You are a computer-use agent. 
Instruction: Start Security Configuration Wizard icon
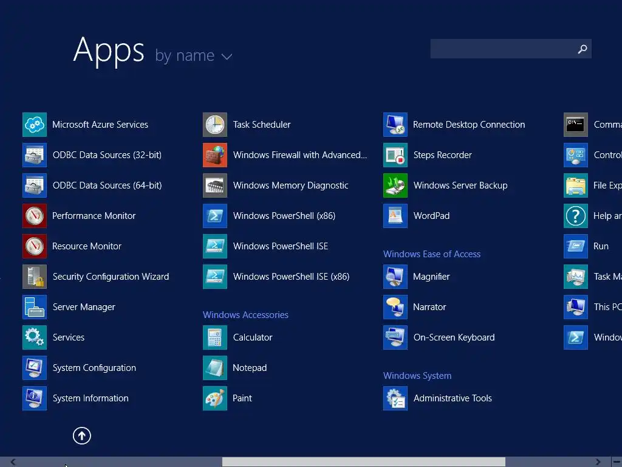tap(35, 277)
